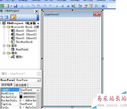Break execution with the pause icon
127x109 pixels.
62,6
